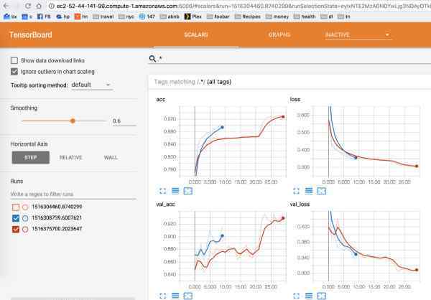The height and width of the screenshot is (300, 431).
Task: Open the health bookmarks folder
Action: [x=305, y=17]
